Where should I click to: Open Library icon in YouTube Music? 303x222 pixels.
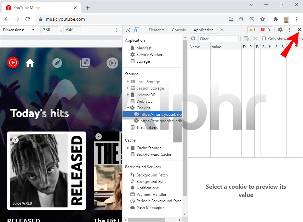[x=85, y=63]
